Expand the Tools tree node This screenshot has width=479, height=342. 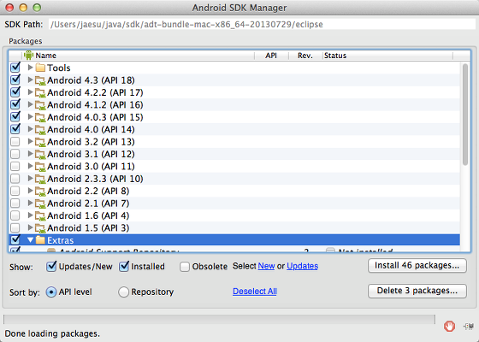click(30, 68)
